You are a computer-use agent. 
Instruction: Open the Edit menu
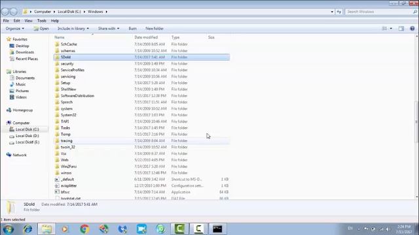click(x=16, y=21)
